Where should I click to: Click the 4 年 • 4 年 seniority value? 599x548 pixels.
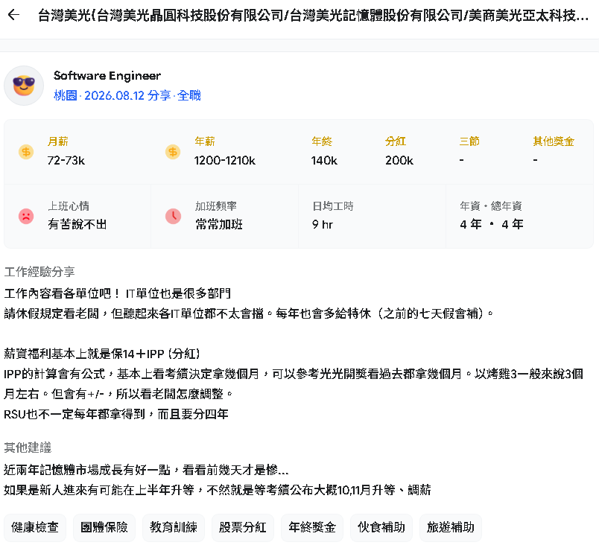[x=492, y=224]
